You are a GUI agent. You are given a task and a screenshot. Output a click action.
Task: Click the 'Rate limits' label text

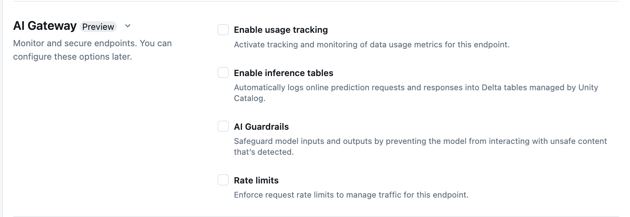[256, 180]
